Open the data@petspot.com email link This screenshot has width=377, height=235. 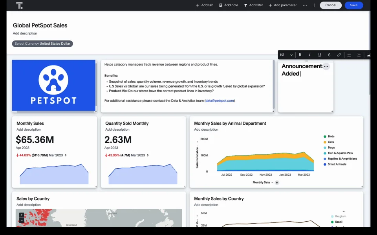[x=220, y=101]
